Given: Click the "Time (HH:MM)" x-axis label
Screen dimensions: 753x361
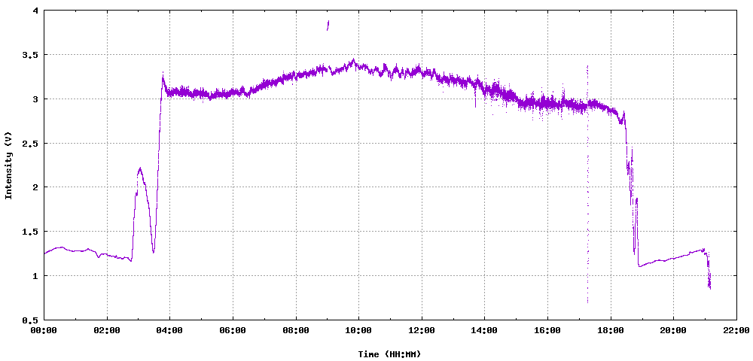Looking at the screenshot, I should pyautogui.click(x=389, y=354).
